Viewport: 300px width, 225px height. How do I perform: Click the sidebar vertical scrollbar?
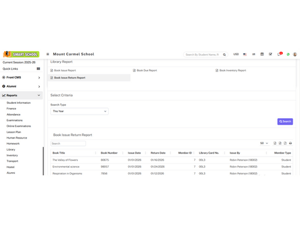(x=43, y=161)
